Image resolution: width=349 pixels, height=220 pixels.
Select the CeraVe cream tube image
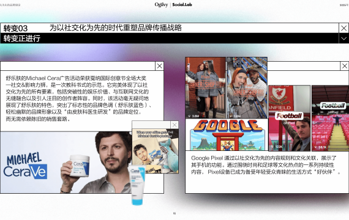[137, 185]
